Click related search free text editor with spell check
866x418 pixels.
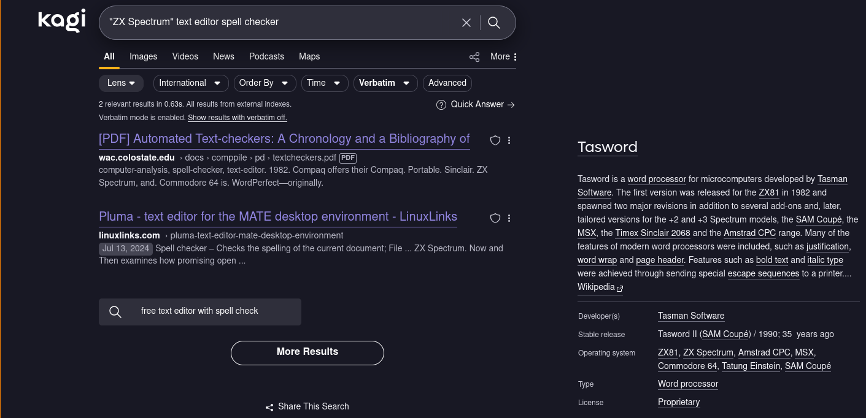coord(199,311)
